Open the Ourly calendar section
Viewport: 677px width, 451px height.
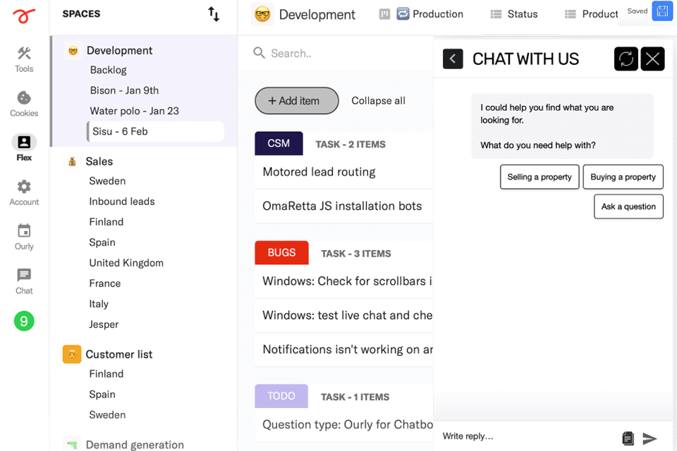point(24,237)
